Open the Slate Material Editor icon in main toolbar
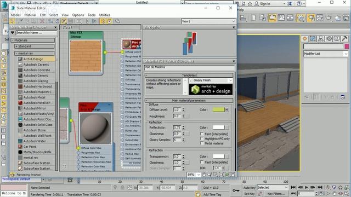 point(301,18)
